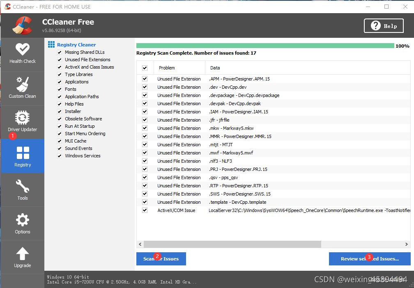Viewport: 414px width, 288px height.
Task: Open Custom Clean in the sidebar
Action: [x=23, y=88]
